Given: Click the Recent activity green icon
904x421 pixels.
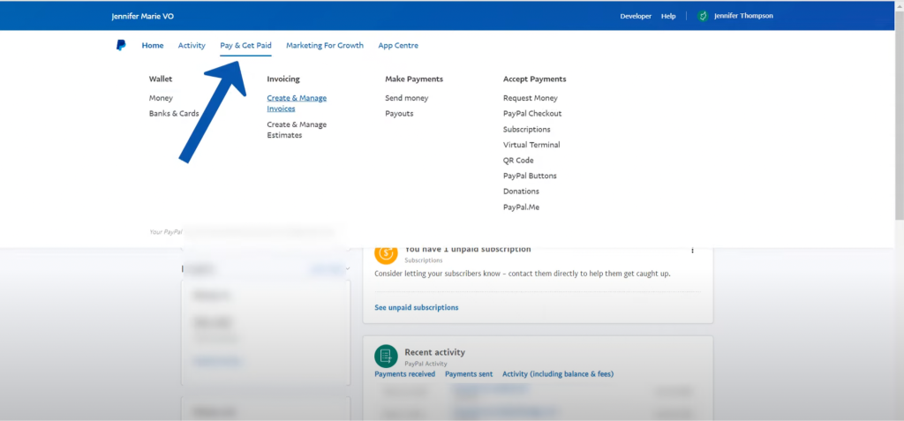Looking at the screenshot, I should (x=386, y=357).
